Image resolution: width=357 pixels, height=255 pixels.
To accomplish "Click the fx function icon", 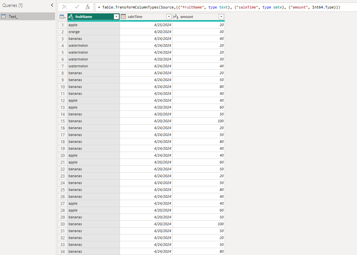I will pyautogui.click(x=88, y=7).
